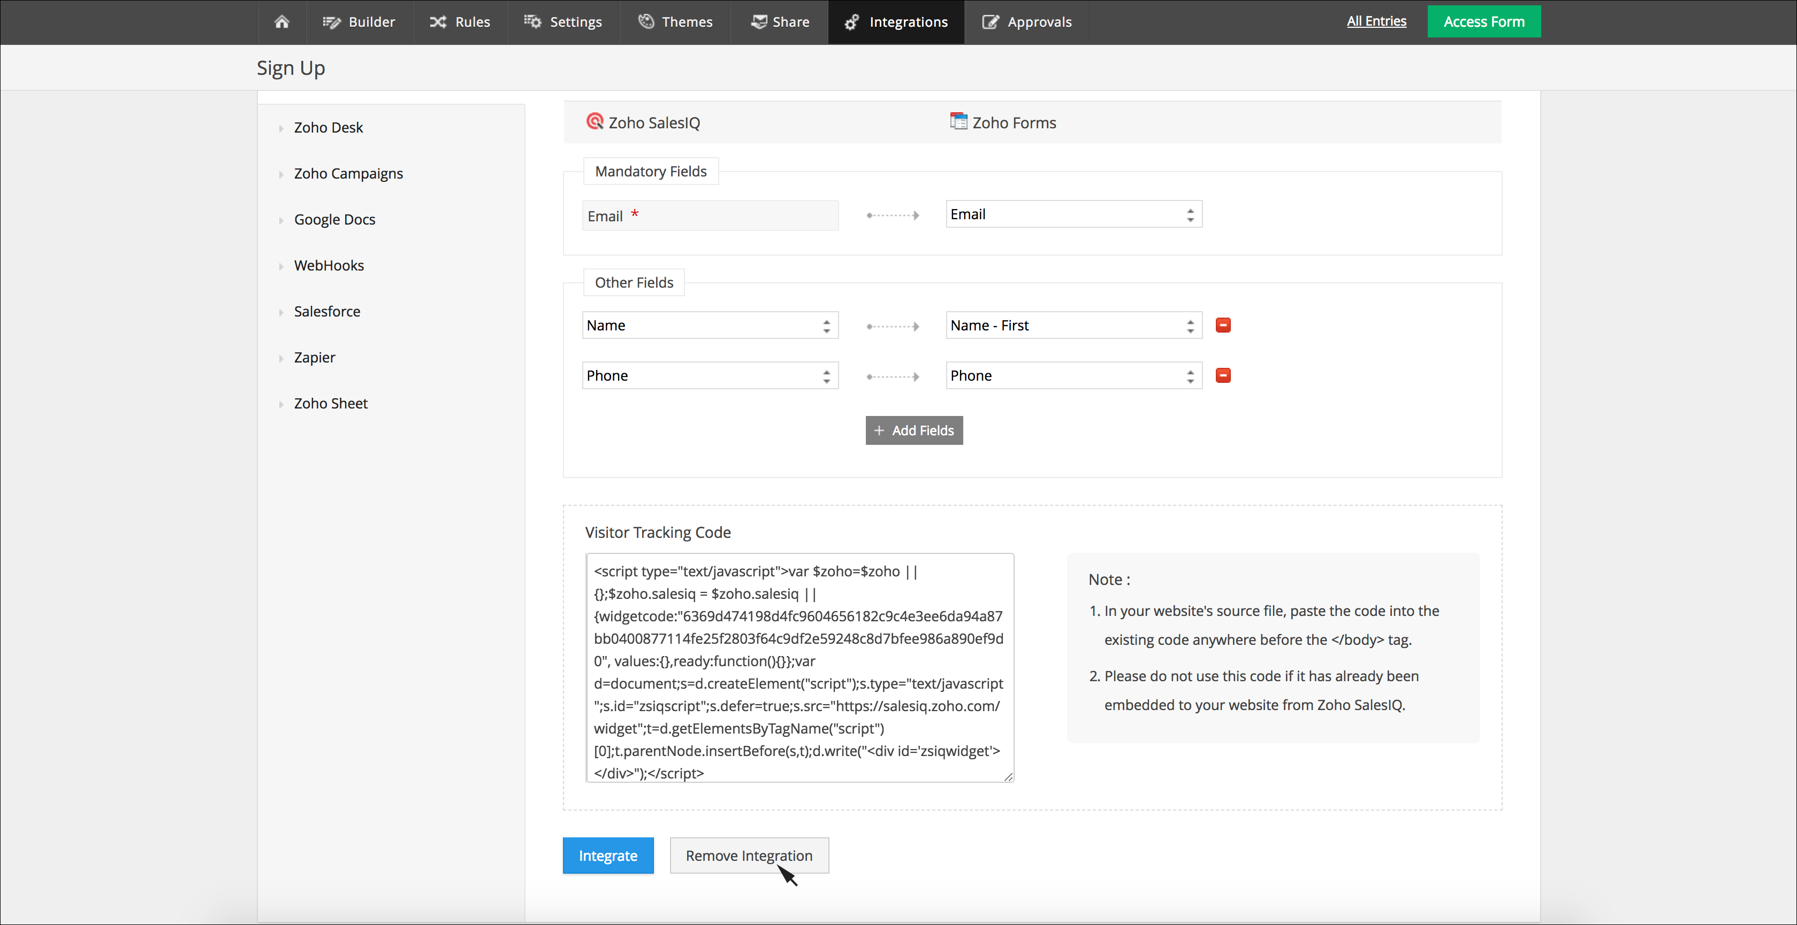Image resolution: width=1797 pixels, height=925 pixels.
Task: Click the Approvals edit icon
Action: tap(991, 21)
